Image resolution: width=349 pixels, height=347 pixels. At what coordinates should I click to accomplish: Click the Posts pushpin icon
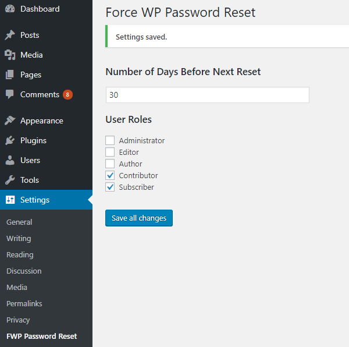point(10,35)
